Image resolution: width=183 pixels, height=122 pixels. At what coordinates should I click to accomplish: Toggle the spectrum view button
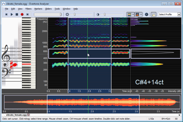(x=137, y=14)
